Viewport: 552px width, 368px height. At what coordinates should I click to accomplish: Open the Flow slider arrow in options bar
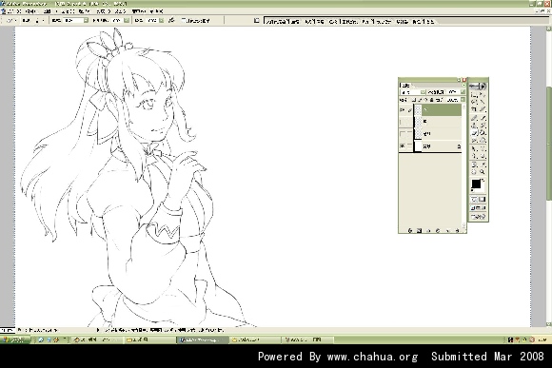[161, 20]
